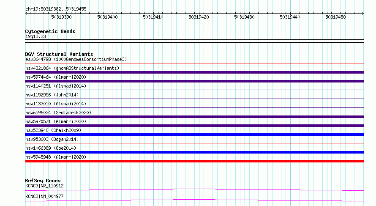The image size is (376, 206).
Task: Click ruler position 50319430
Action: [244, 17]
